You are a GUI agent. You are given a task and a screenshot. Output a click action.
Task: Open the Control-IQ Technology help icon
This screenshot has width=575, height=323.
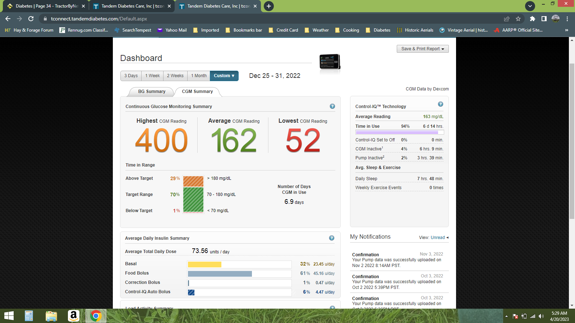tap(440, 104)
